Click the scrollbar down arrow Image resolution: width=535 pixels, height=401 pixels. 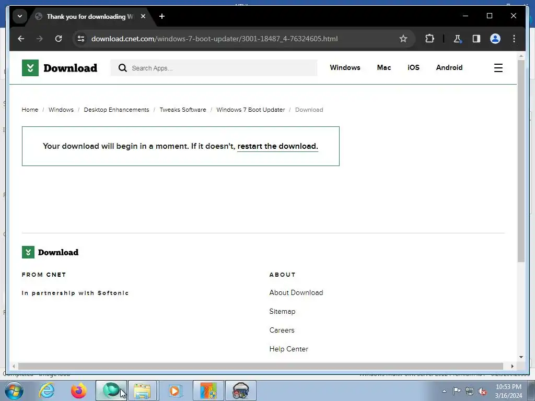[521, 357]
